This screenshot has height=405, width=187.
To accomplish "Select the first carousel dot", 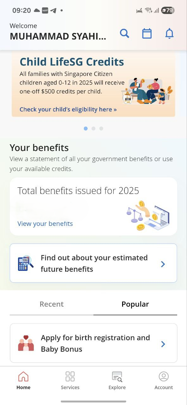I will click(x=85, y=128).
